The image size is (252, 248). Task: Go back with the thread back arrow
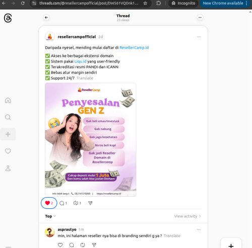pyautogui.click(x=46, y=18)
